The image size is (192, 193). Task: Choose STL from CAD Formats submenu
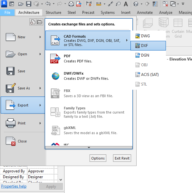(148, 84)
